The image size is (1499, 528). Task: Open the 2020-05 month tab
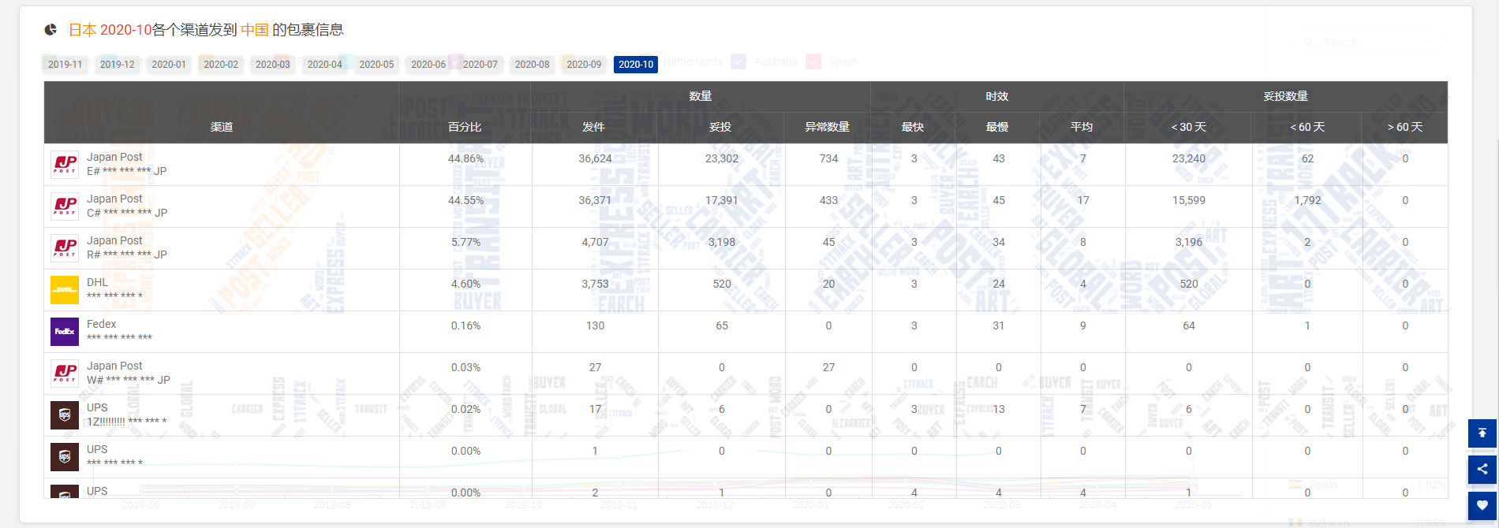coord(376,65)
